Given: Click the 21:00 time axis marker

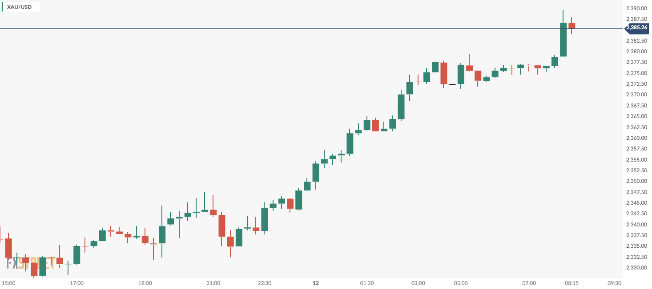Looking at the screenshot, I should pos(213,283).
